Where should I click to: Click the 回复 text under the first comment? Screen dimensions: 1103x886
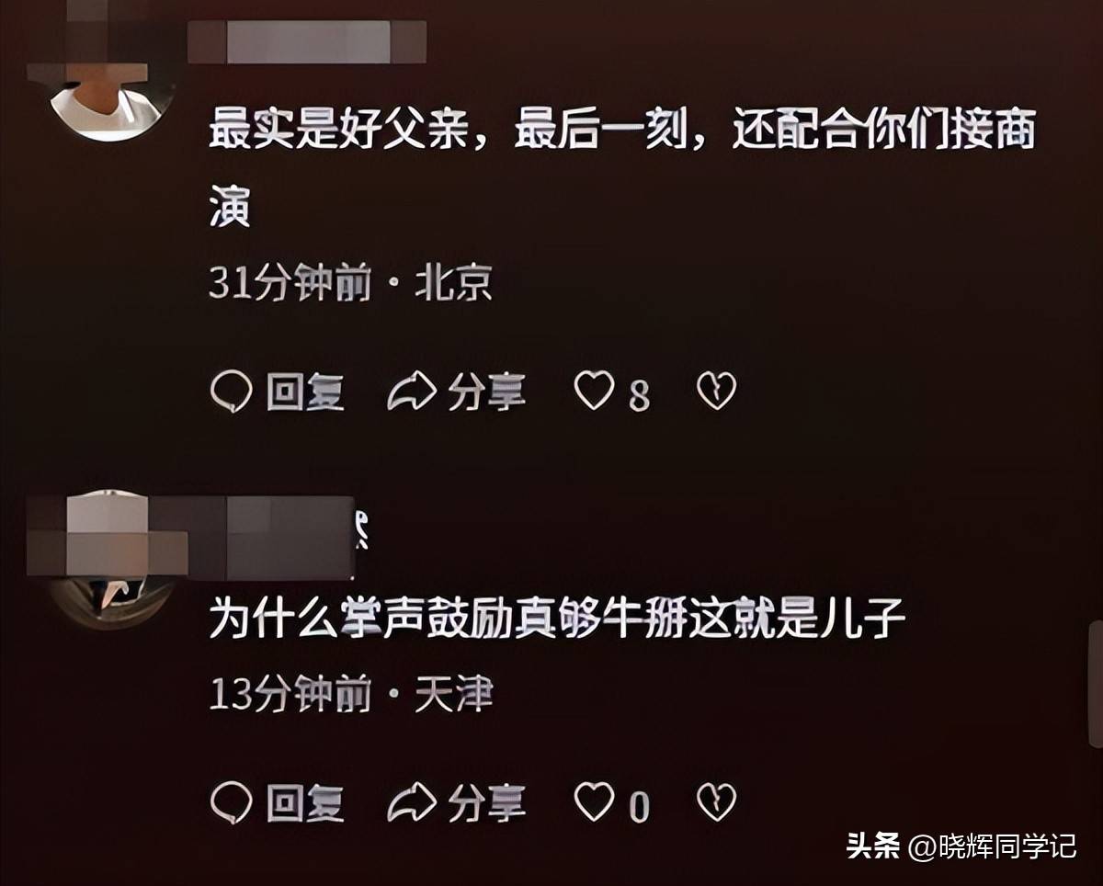point(305,392)
